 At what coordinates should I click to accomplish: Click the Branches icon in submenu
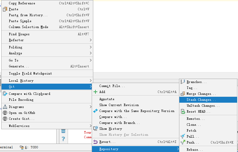click(x=183, y=82)
